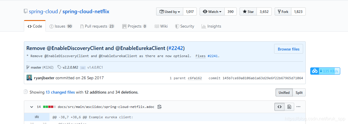Open the Watch dropdown
This screenshot has width=348, height=124.
(x=212, y=12)
